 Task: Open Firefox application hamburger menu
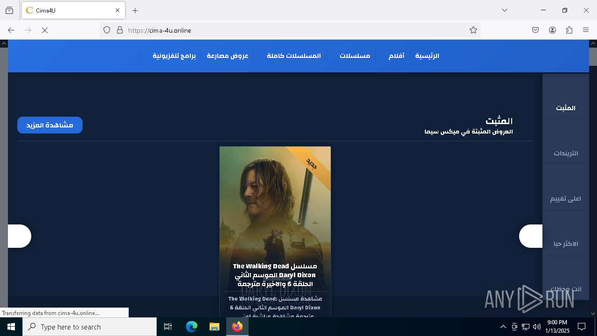586,30
